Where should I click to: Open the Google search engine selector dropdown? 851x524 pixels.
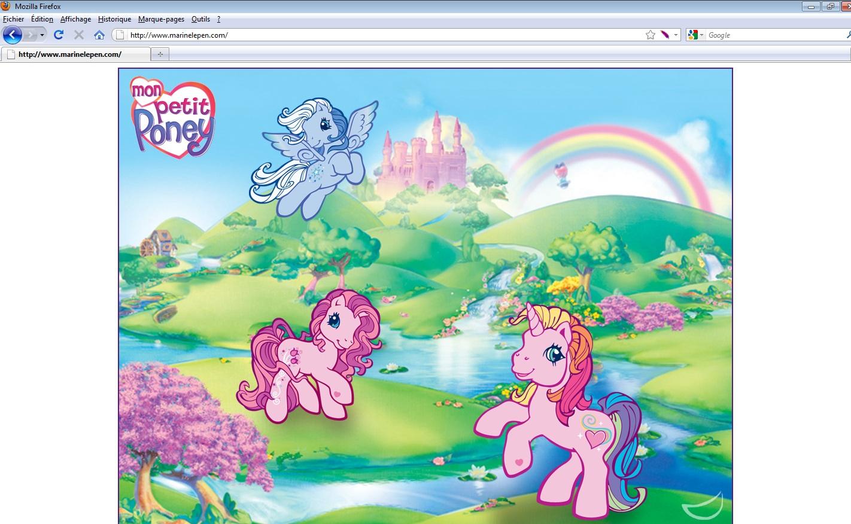tap(695, 35)
